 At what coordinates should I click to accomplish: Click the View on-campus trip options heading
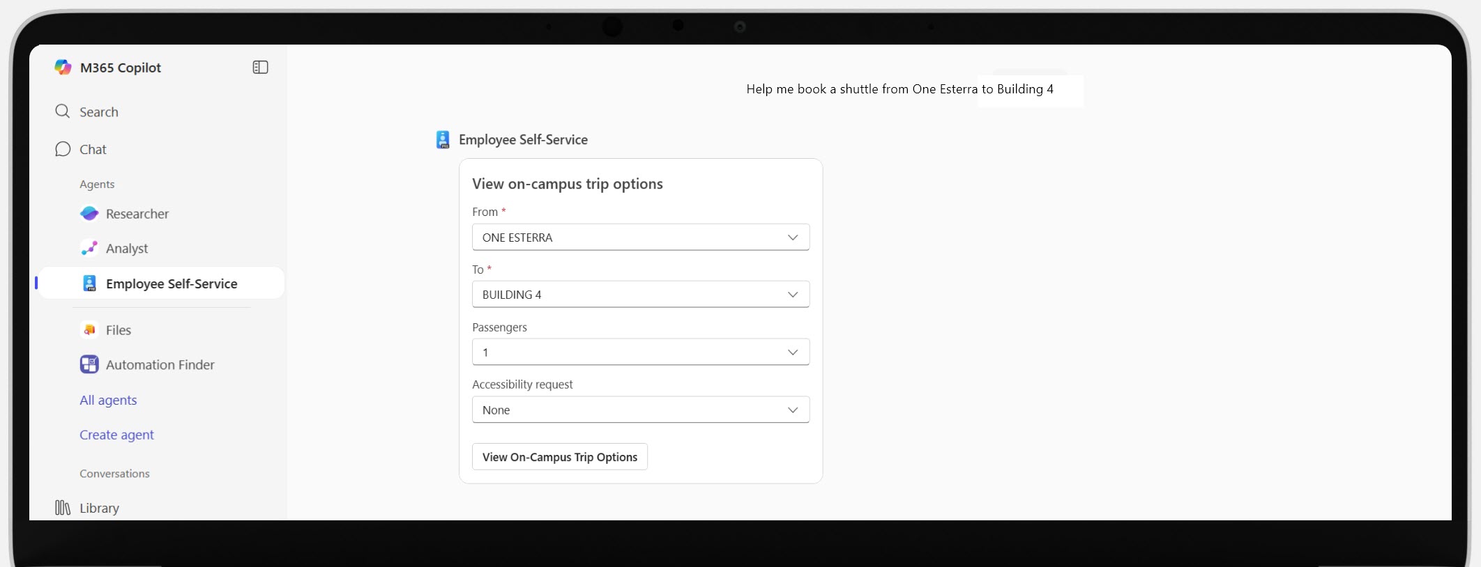point(568,184)
